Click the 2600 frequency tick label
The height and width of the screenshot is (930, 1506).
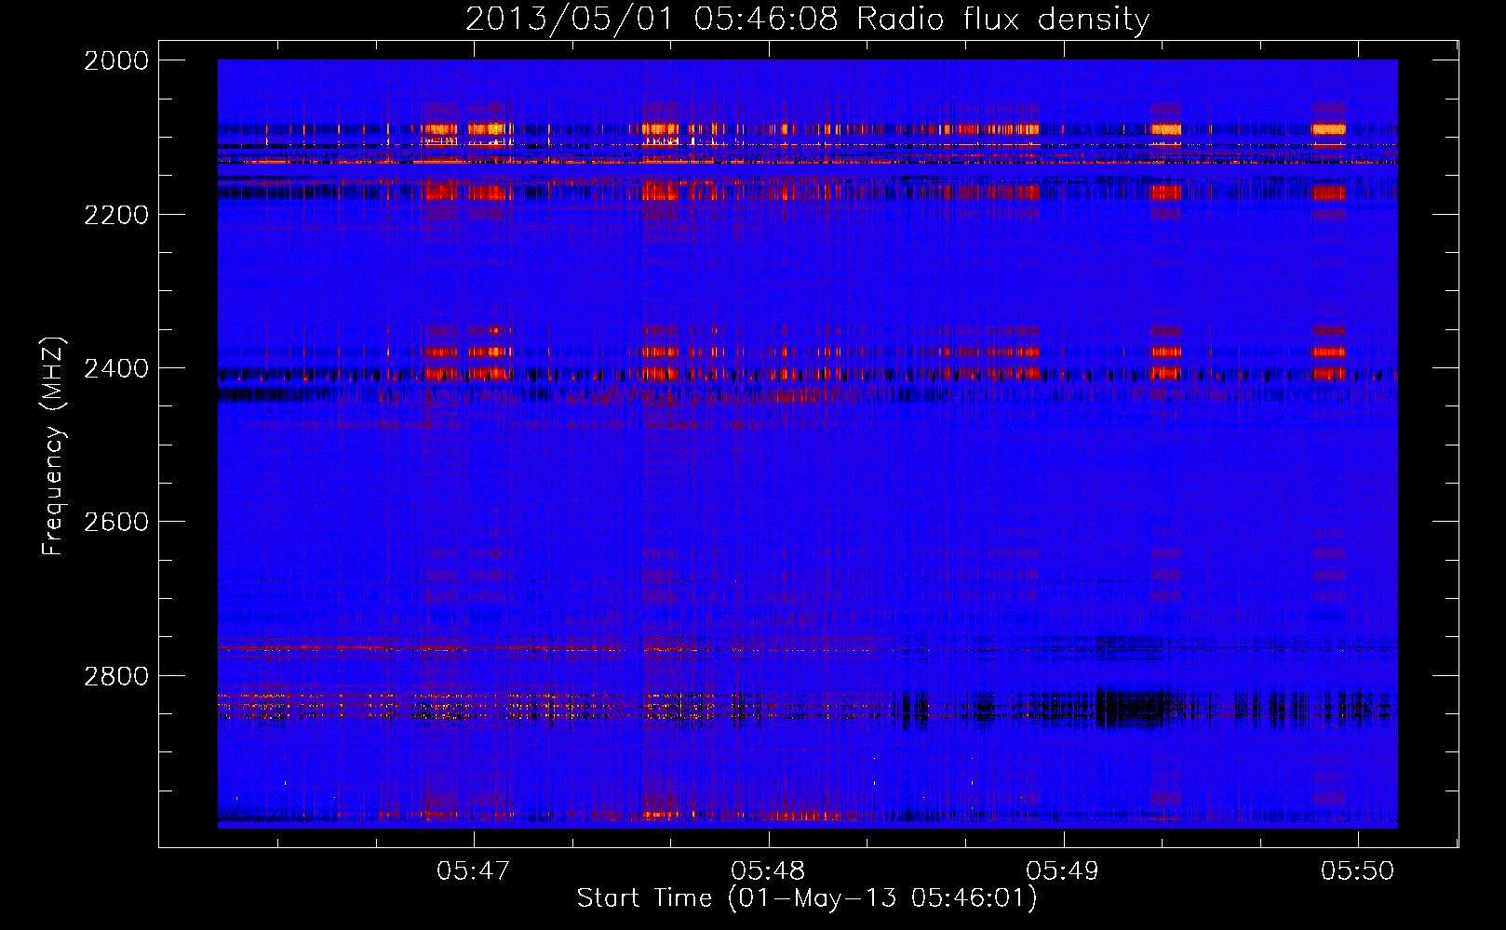point(116,522)
